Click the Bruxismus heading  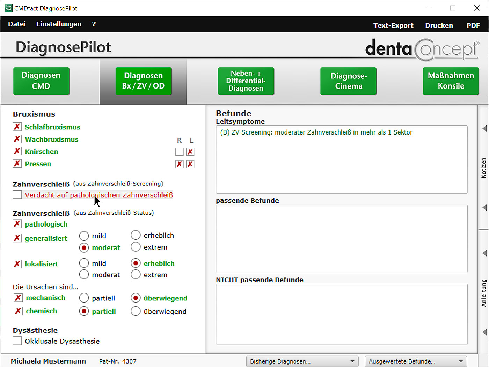(34, 114)
